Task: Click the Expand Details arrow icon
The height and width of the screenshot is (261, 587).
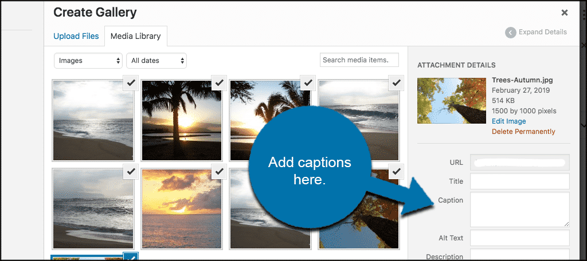Action: [x=511, y=33]
